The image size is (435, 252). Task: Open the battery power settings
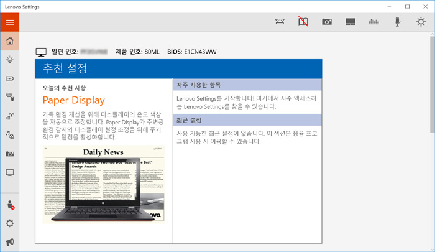point(10,78)
